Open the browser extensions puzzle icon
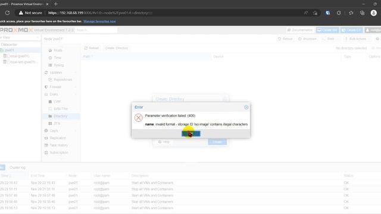381x214 pixels. pos(351,13)
